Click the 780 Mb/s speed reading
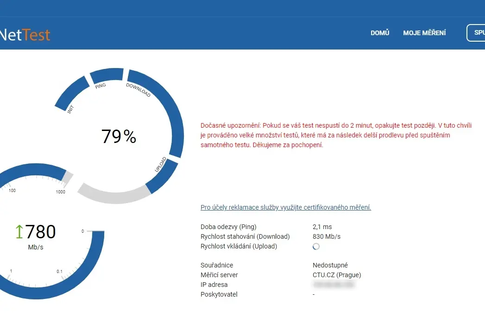The image size is (485, 323). [36, 236]
